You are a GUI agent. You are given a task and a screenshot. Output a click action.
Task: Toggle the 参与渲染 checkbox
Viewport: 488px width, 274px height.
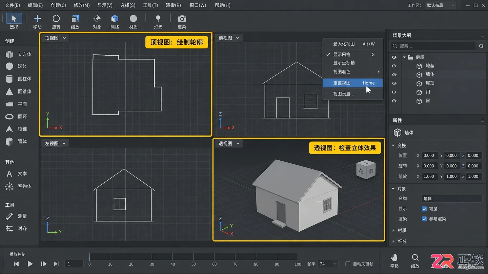tap(424, 219)
